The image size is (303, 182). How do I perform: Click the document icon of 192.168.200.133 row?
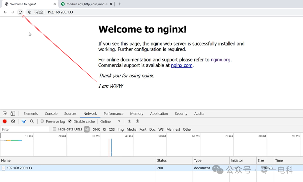click(x=3, y=168)
